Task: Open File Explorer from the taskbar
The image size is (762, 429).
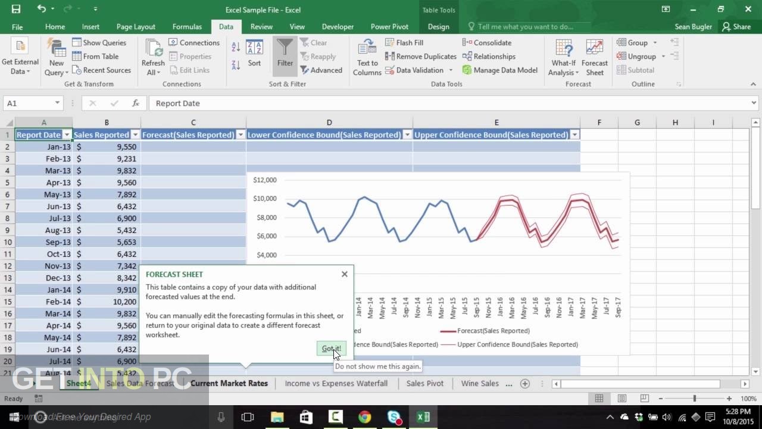Action: (x=277, y=417)
